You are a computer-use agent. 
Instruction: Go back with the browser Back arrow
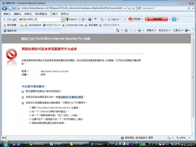click(x=5, y=8)
